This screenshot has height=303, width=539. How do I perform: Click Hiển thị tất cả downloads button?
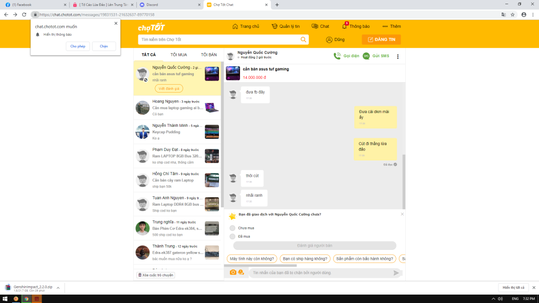point(514,288)
